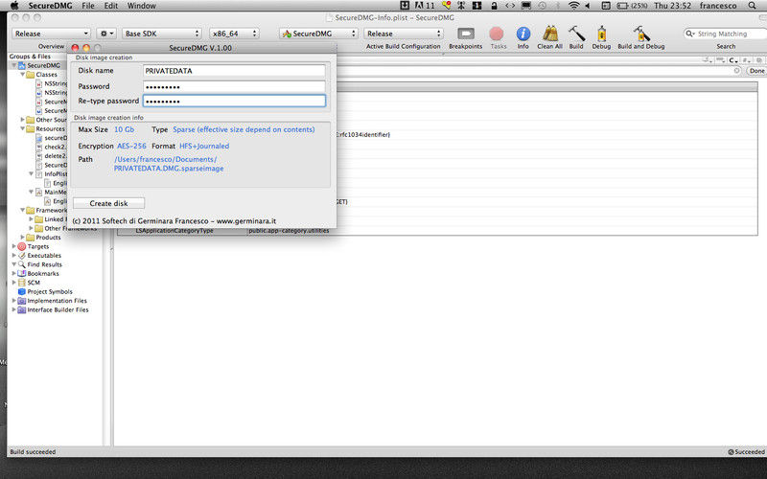Open the Base SDK dropdown
This screenshot has height=479, width=767.
162,34
